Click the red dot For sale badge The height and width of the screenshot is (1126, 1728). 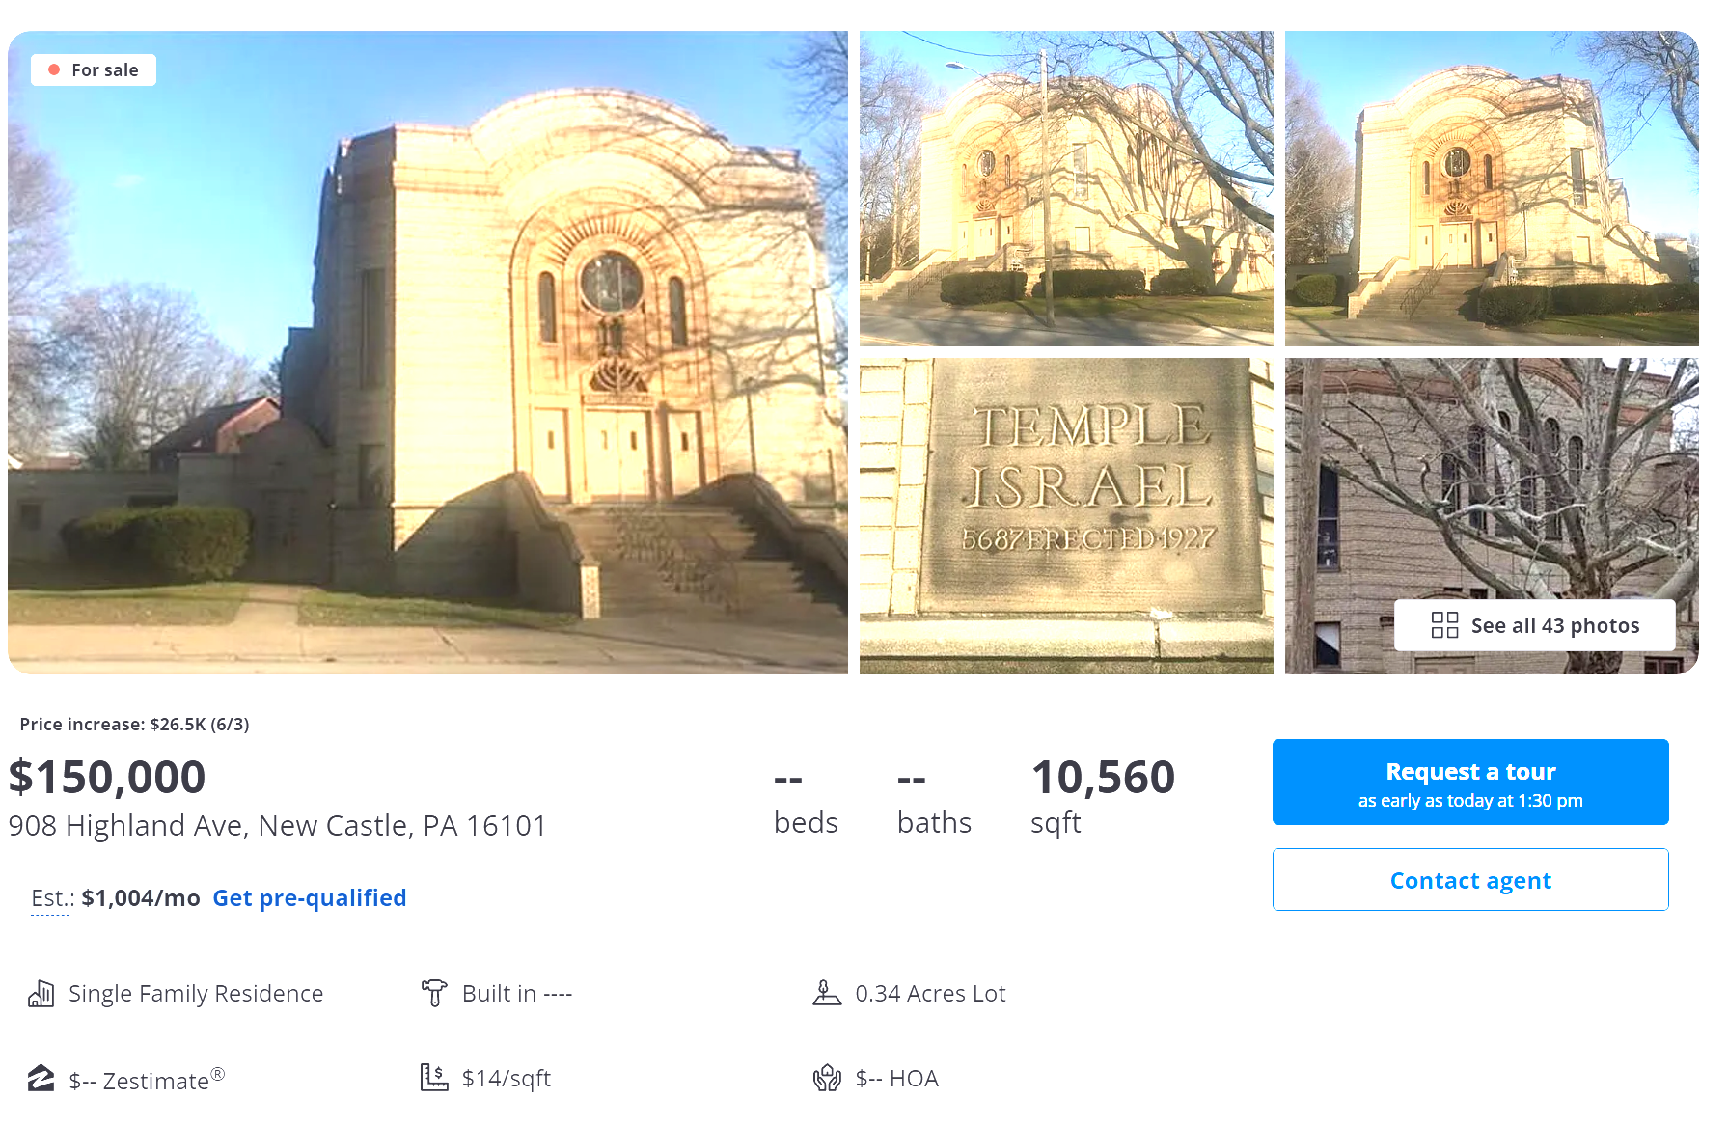(94, 69)
